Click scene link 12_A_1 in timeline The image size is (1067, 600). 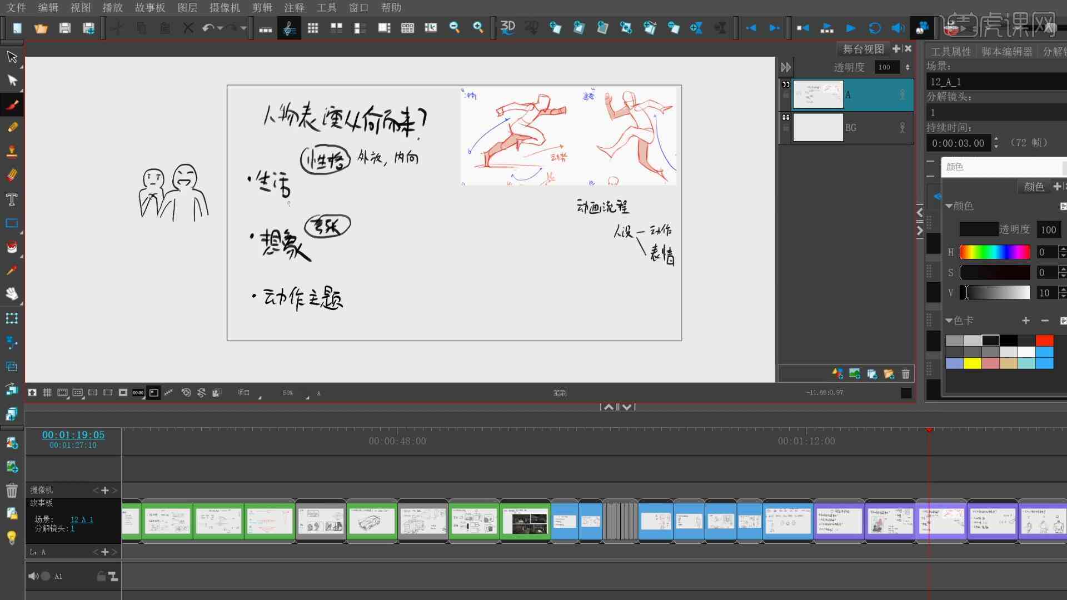click(x=82, y=519)
